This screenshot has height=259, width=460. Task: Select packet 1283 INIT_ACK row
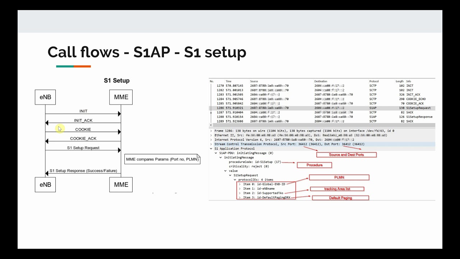tap(322, 95)
